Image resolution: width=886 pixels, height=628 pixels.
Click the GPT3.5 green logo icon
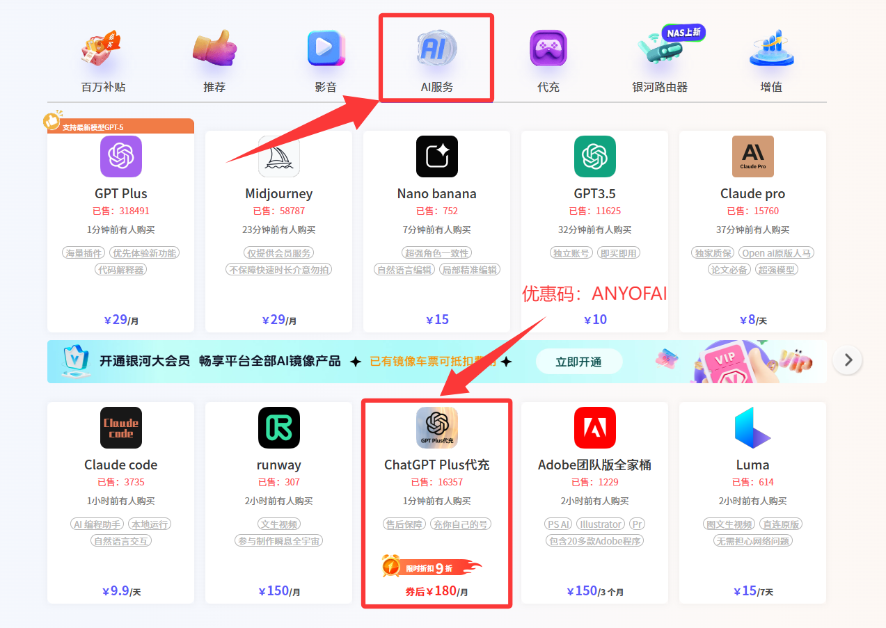pyautogui.click(x=595, y=156)
